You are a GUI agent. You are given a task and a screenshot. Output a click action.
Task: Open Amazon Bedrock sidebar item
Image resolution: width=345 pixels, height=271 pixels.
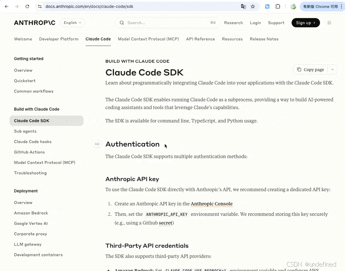click(x=31, y=213)
